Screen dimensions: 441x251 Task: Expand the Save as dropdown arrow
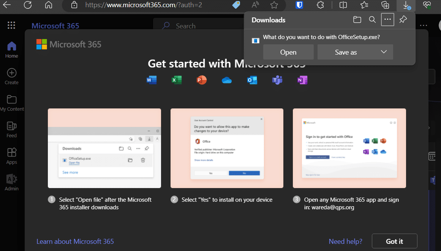point(384,52)
